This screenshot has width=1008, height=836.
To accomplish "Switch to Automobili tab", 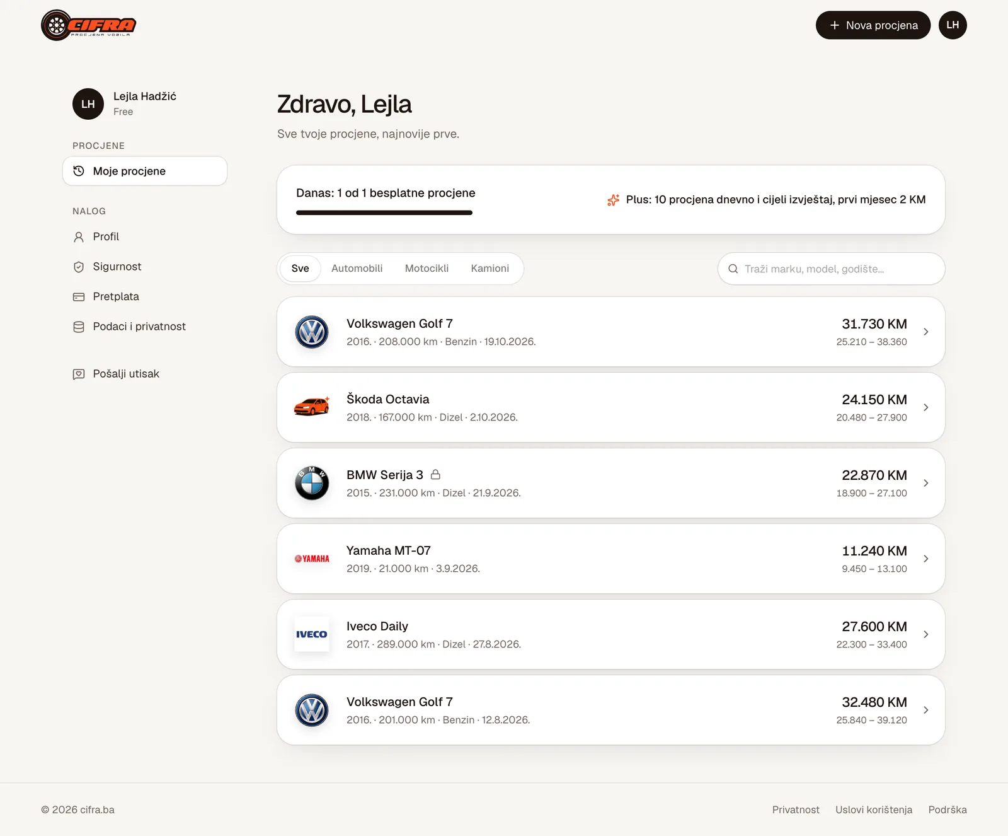I will [x=357, y=269].
